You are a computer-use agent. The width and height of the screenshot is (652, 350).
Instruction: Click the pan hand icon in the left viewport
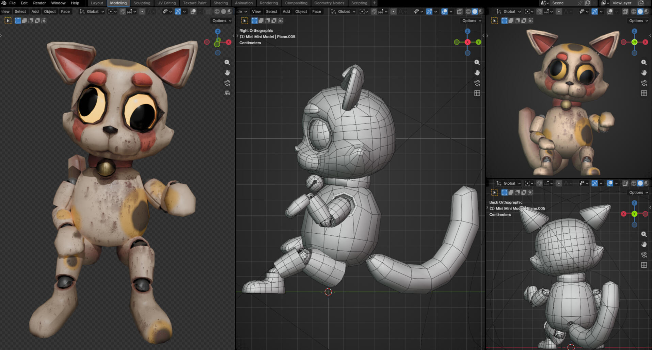pos(227,73)
